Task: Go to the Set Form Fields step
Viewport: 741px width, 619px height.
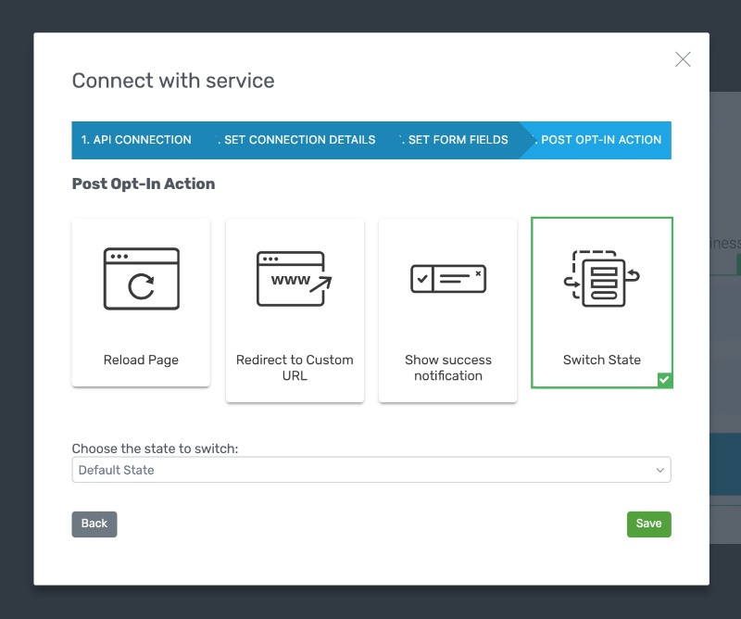Action: coord(458,140)
